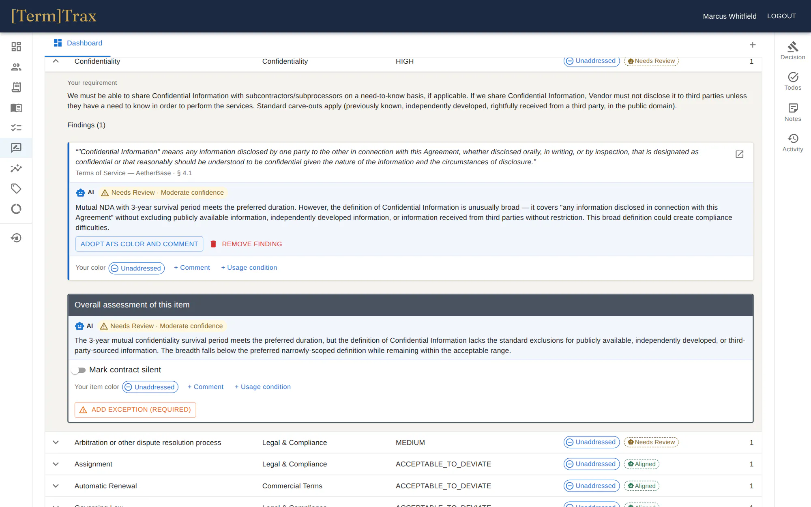Open the circular progress icon in sidebar
Viewport: 811px width, 507px height.
click(16, 209)
